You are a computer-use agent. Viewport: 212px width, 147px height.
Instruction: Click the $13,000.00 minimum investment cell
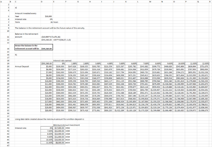(x=59, y=134)
